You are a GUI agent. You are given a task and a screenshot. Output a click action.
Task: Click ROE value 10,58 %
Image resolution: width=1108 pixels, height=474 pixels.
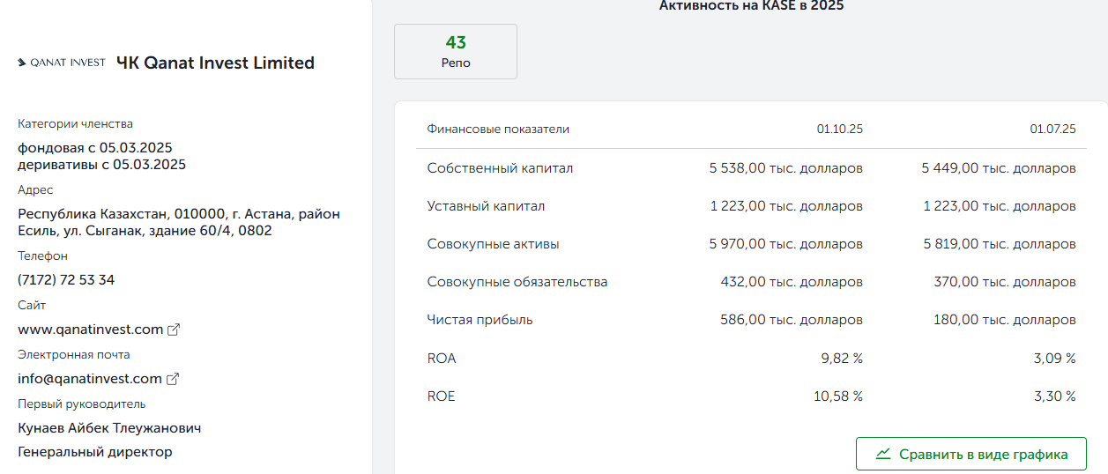pyautogui.click(x=837, y=396)
